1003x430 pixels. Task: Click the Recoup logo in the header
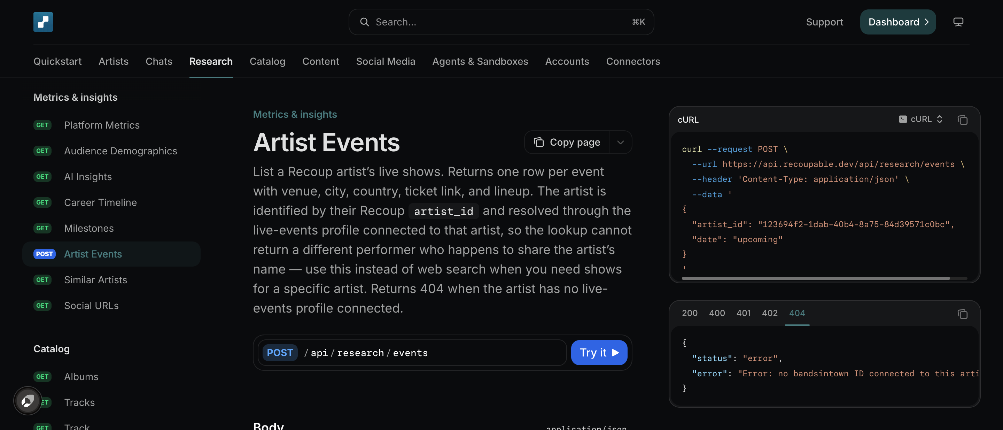point(43,22)
